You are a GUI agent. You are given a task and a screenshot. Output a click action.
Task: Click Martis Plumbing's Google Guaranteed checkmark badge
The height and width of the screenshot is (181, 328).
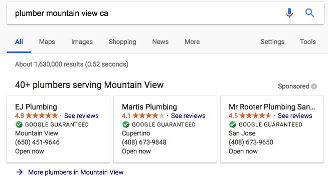tap(126, 124)
